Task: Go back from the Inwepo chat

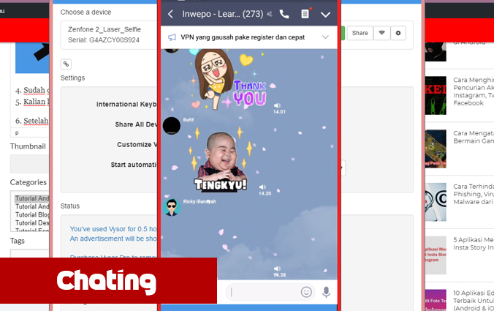Action: pyautogui.click(x=170, y=14)
